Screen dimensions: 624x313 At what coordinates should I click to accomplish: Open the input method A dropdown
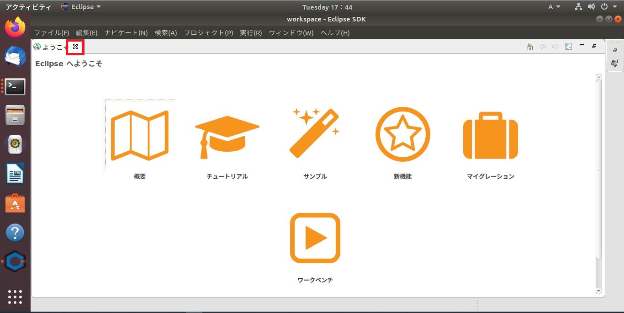[x=554, y=7]
